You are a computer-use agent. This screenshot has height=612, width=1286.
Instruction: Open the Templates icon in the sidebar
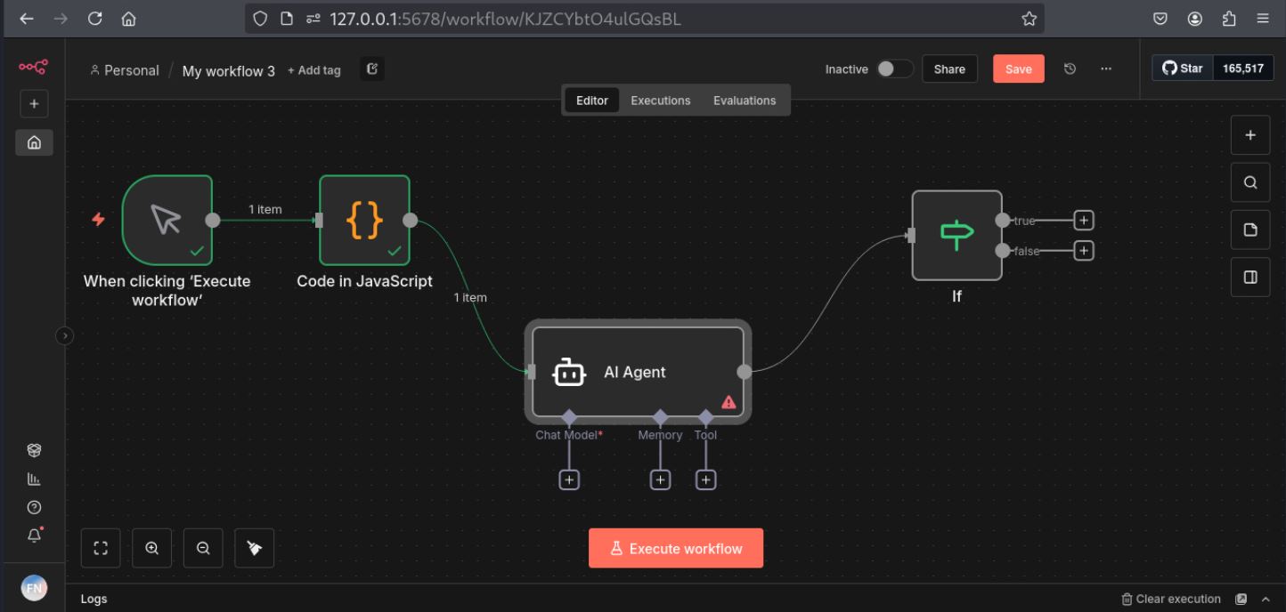[x=34, y=449]
